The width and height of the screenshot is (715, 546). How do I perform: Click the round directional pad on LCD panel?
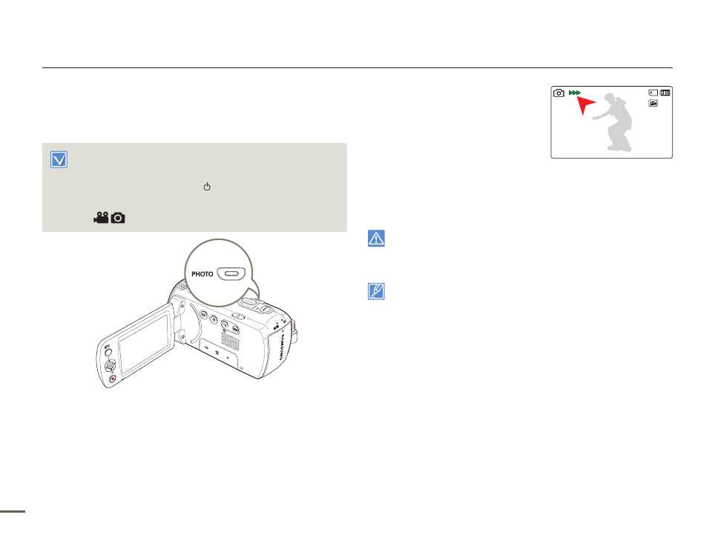110,365
